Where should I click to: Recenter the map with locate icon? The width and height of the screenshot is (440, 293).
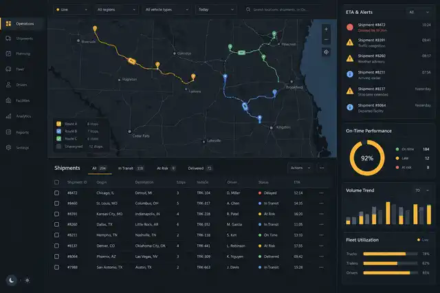(326, 52)
